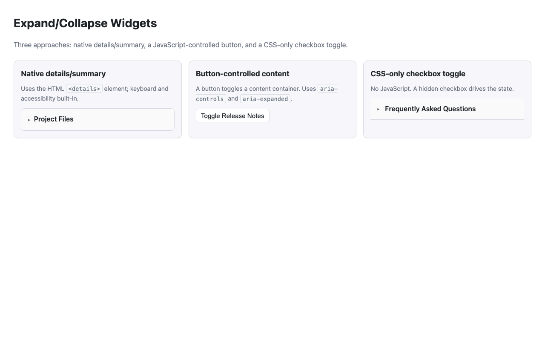Click the <details> inline code snippet
The height and width of the screenshot is (341, 545).
tap(84, 89)
